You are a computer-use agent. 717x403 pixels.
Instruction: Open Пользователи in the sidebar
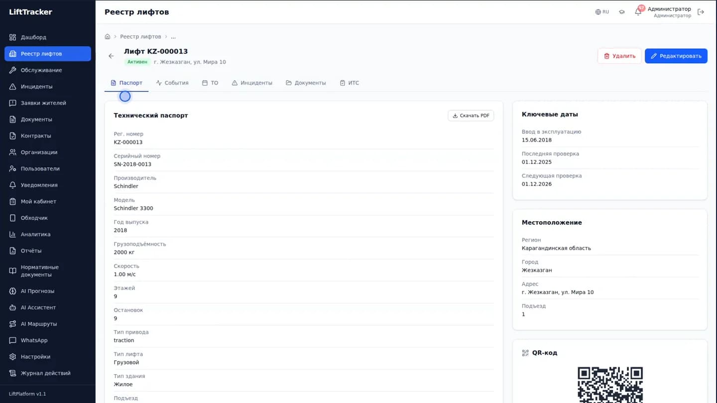(48, 169)
